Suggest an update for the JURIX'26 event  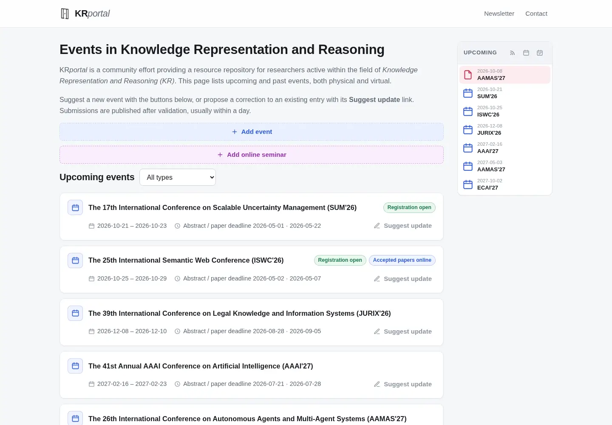(403, 331)
